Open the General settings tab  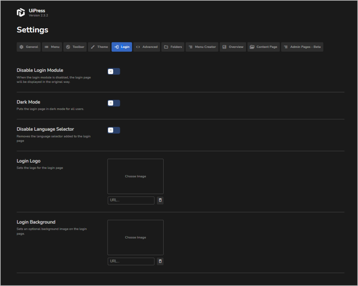tap(29, 47)
